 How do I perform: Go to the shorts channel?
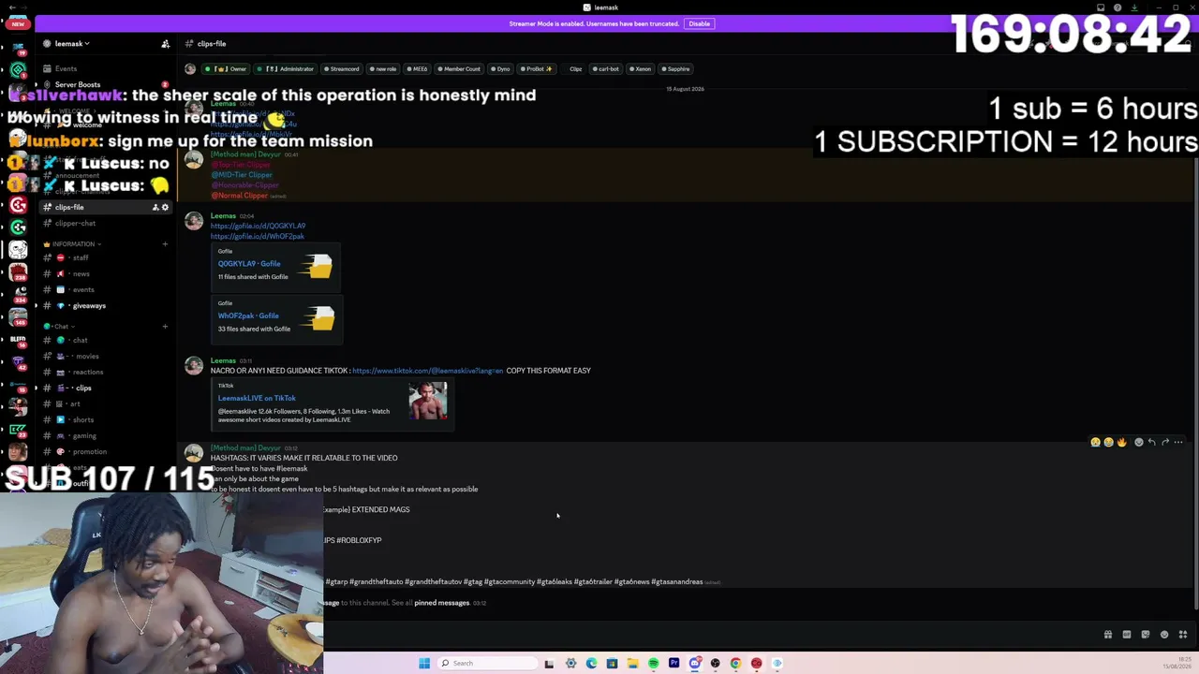(105, 419)
